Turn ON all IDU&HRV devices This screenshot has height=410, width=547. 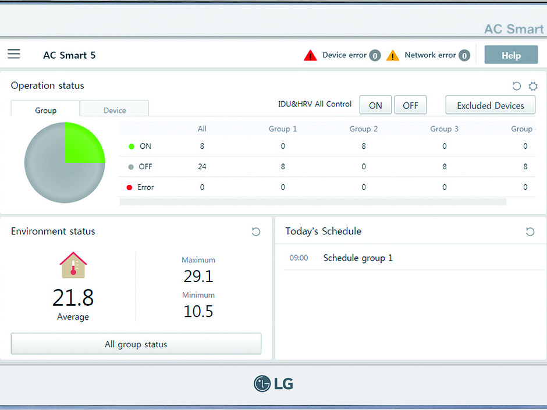click(375, 105)
